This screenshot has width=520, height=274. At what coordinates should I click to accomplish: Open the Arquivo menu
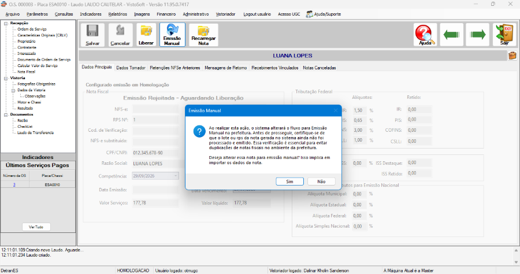[13, 14]
